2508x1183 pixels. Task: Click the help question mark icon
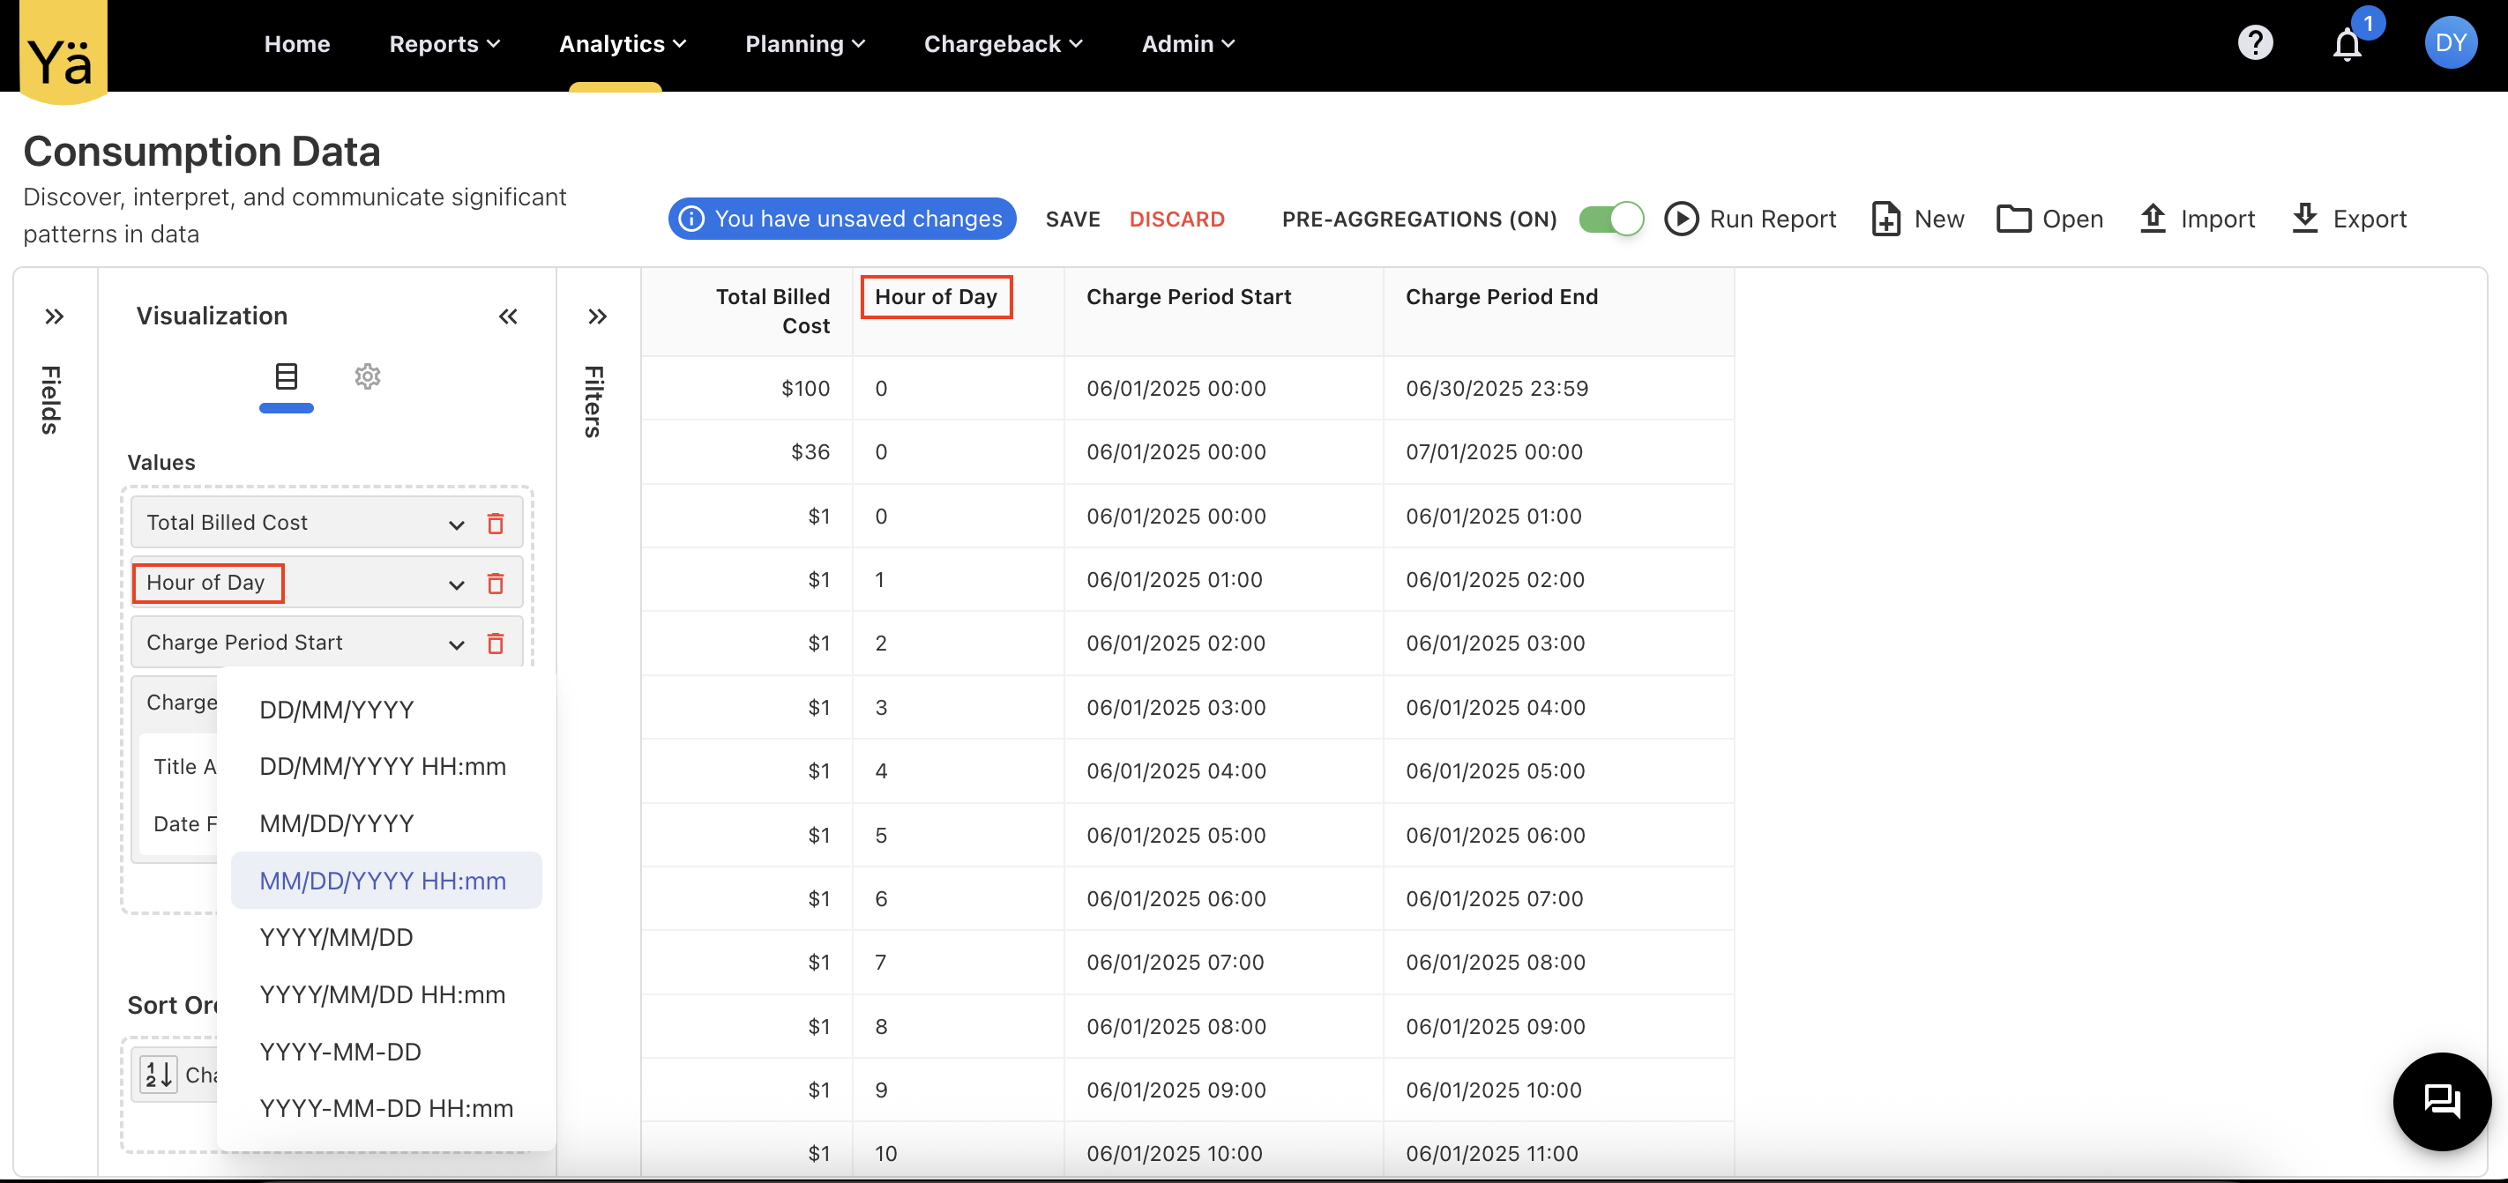pos(2256,43)
